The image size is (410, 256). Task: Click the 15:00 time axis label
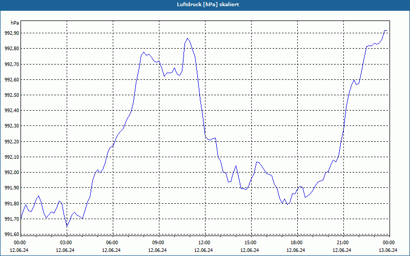coord(251,243)
